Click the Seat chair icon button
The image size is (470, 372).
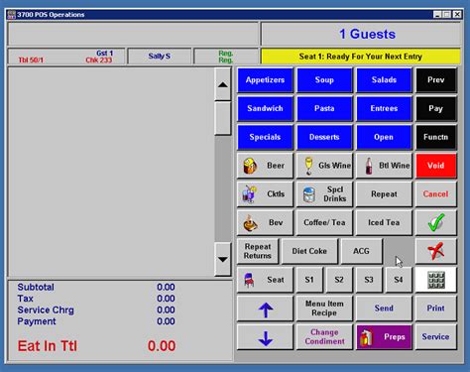(265, 280)
